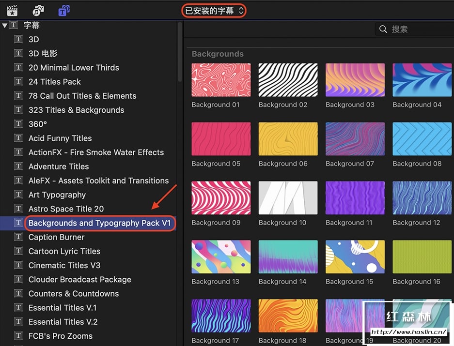454x346 pixels.
Task: Click the magnifier icon in search field
Action: pyautogui.click(x=383, y=29)
